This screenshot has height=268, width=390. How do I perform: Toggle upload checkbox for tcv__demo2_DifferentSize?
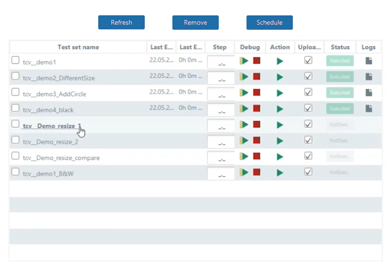[308, 76]
